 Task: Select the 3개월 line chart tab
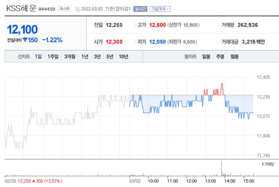70,56
